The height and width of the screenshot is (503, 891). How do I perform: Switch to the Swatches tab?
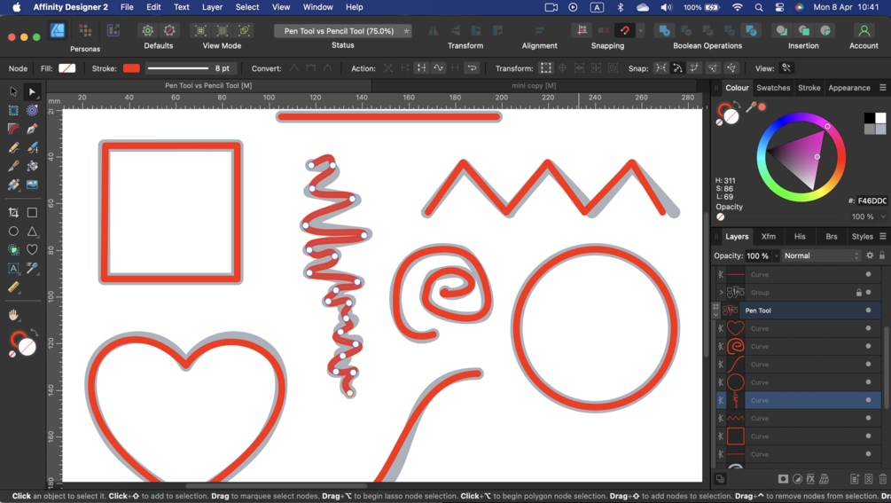[x=773, y=88]
